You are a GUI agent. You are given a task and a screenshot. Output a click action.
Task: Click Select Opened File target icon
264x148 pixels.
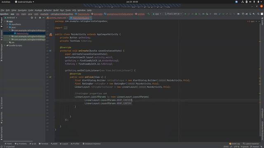[32, 18]
